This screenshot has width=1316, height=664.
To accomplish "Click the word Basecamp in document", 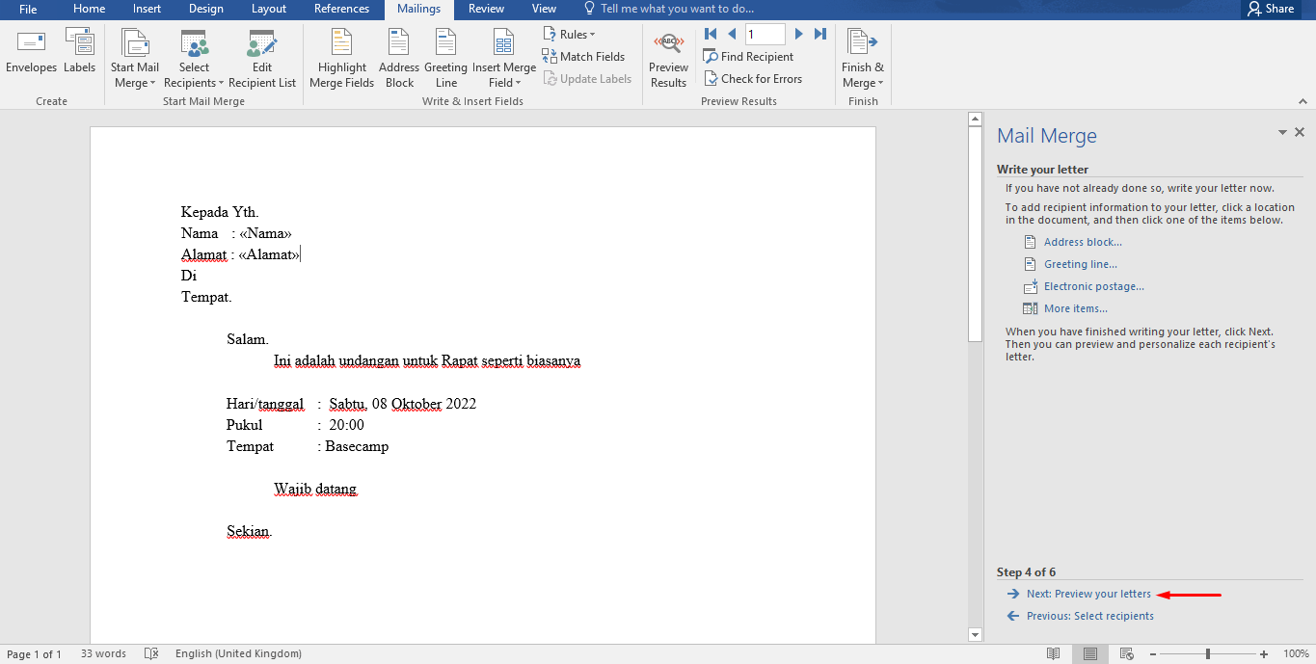I will pyautogui.click(x=357, y=446).
